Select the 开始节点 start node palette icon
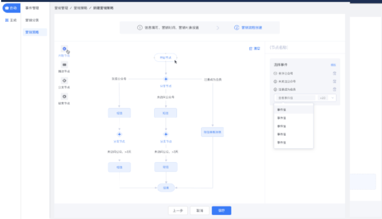The image size is (382, 219). coord(64,49)
